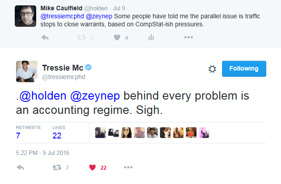
Task: Unlike Tressie Mc's tweet with red heart
Action: click(92, 167)
